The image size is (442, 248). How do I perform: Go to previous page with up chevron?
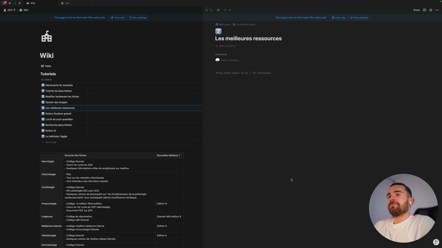click(x=225, y=10)
